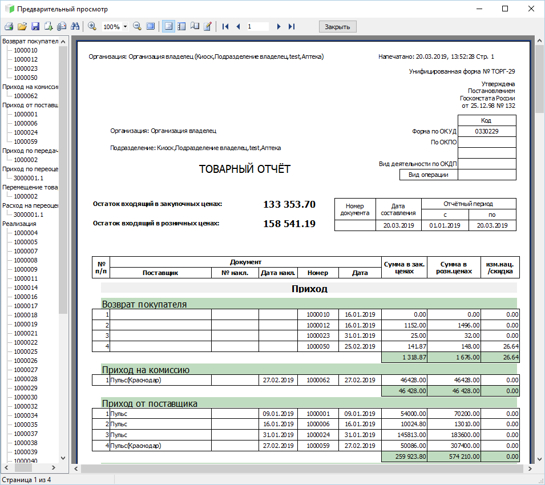Save the report with floppy disk icon
The height and width of the screenshot is (485, 545).
[35, 26]
